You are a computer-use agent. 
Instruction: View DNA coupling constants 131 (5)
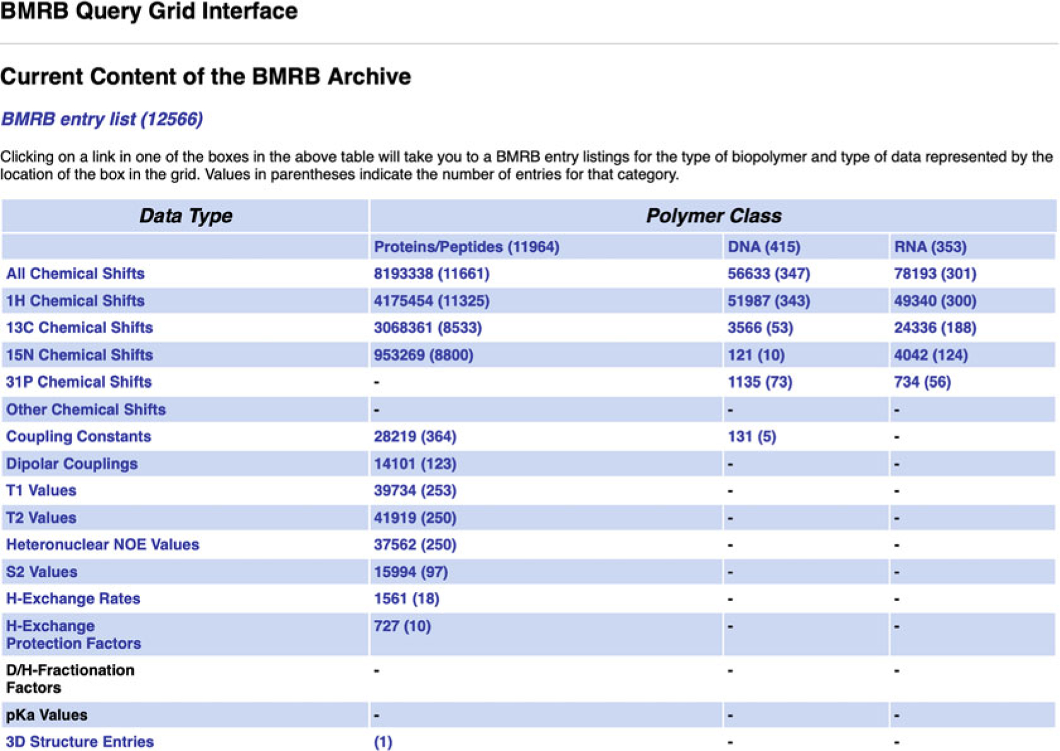752,437
